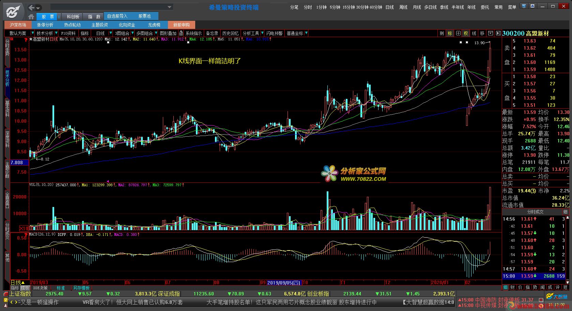Toggle the 标 marker tool

pos(450,33)
